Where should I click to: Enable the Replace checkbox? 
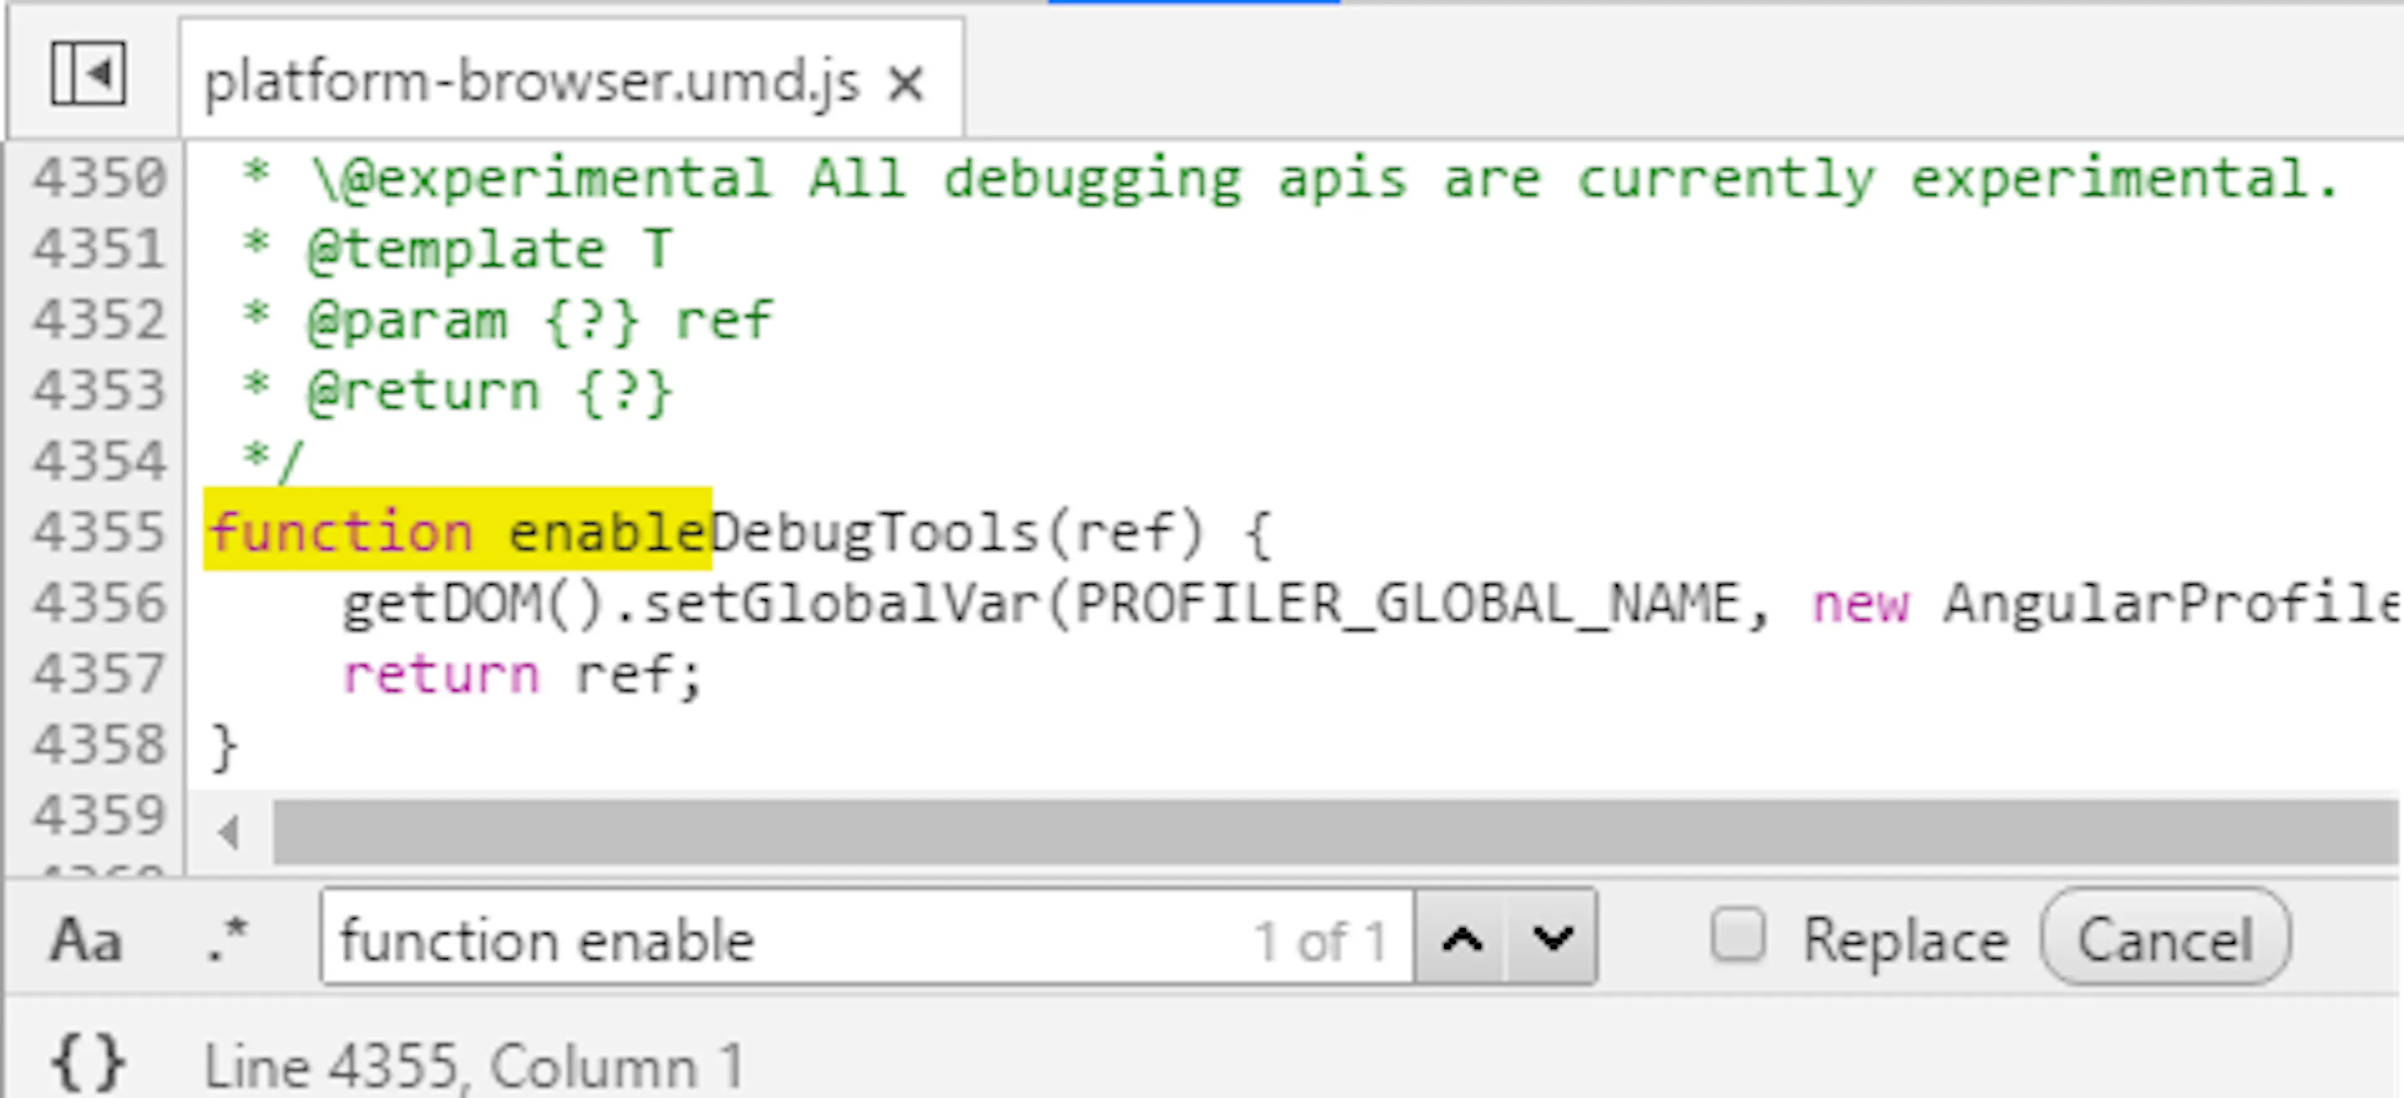[1738, 935]
